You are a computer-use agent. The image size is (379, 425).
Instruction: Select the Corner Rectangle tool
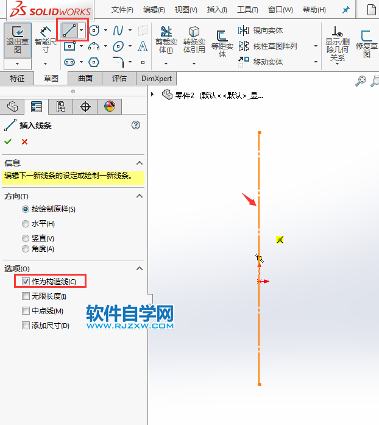[x=69, y=46]
